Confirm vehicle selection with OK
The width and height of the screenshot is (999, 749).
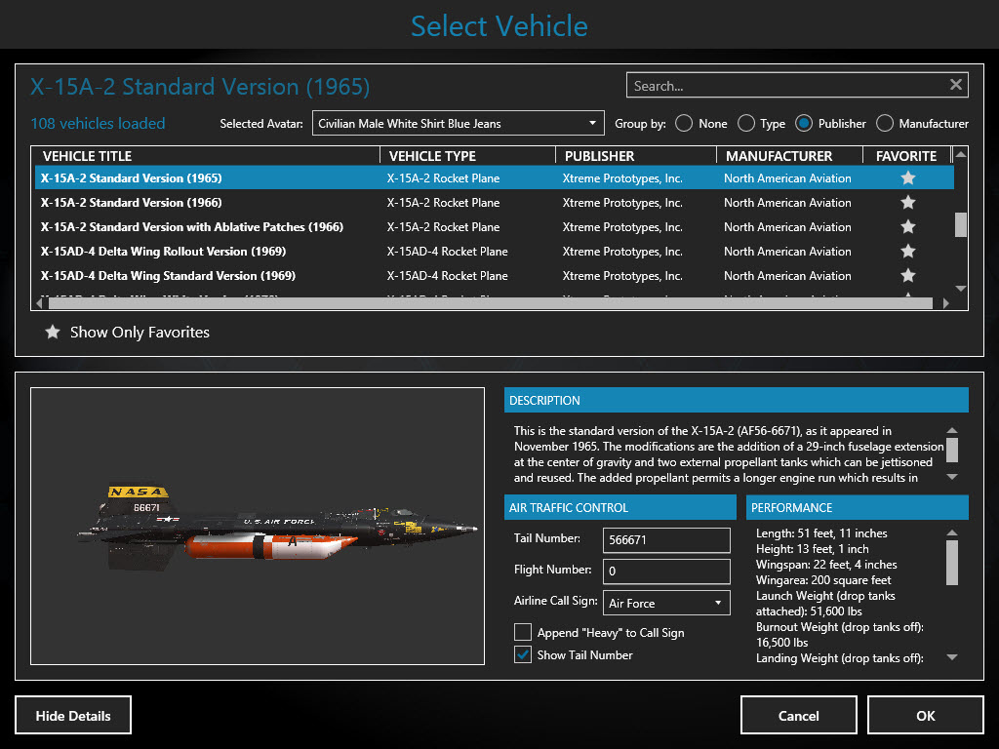click(x=925, y=715)
